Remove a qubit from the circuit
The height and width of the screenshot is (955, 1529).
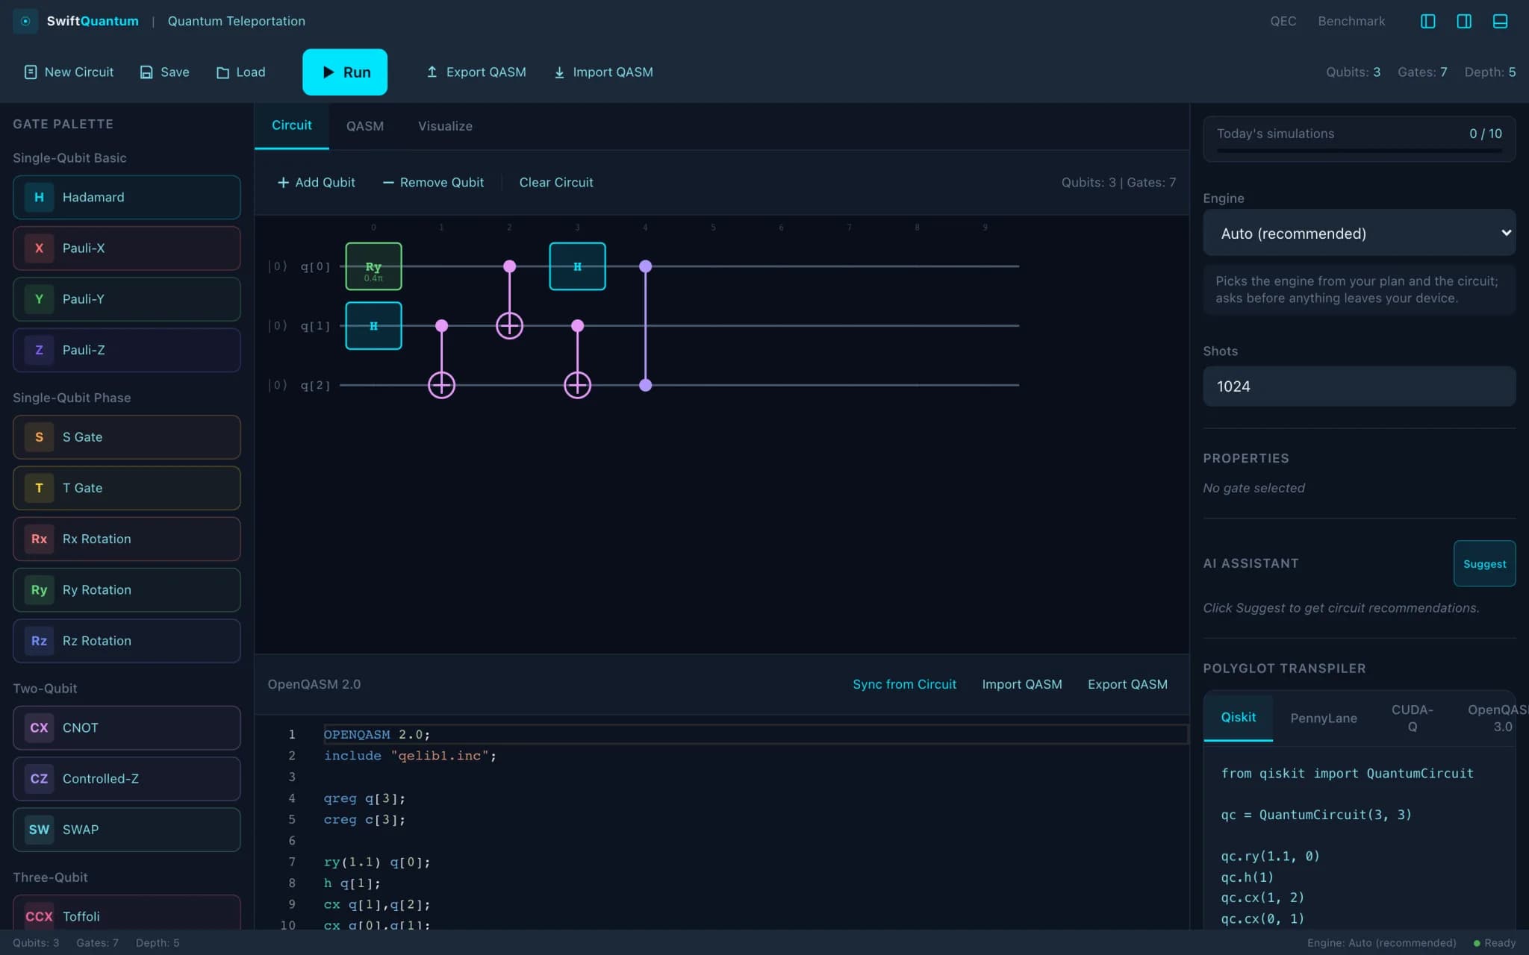[x=433, y=182]
